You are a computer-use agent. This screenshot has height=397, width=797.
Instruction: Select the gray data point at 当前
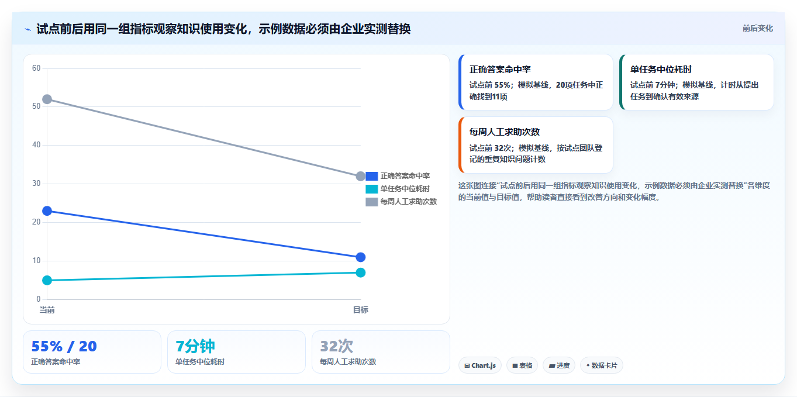click(x=47, y=99)
